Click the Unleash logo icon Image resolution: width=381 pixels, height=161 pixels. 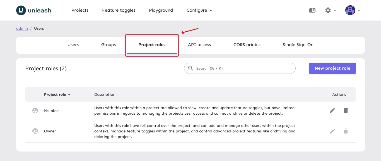(21, 10)
